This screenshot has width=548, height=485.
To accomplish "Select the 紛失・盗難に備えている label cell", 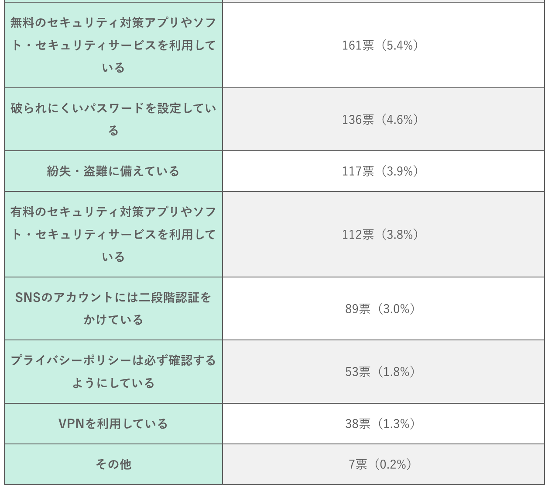I will tap(113, 171).
